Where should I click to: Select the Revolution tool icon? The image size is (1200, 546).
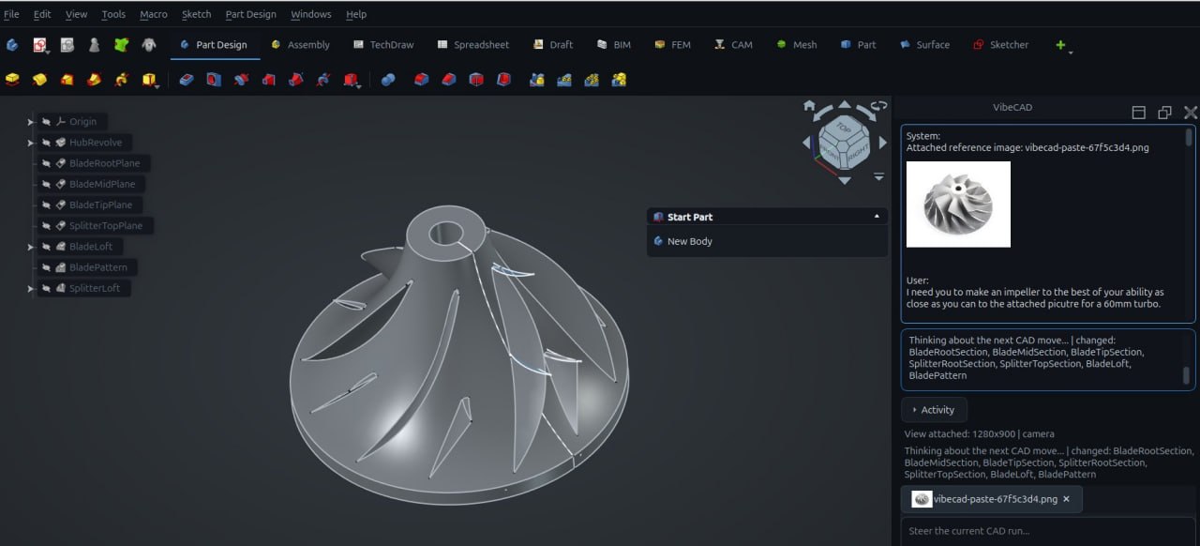coord(39,80)
